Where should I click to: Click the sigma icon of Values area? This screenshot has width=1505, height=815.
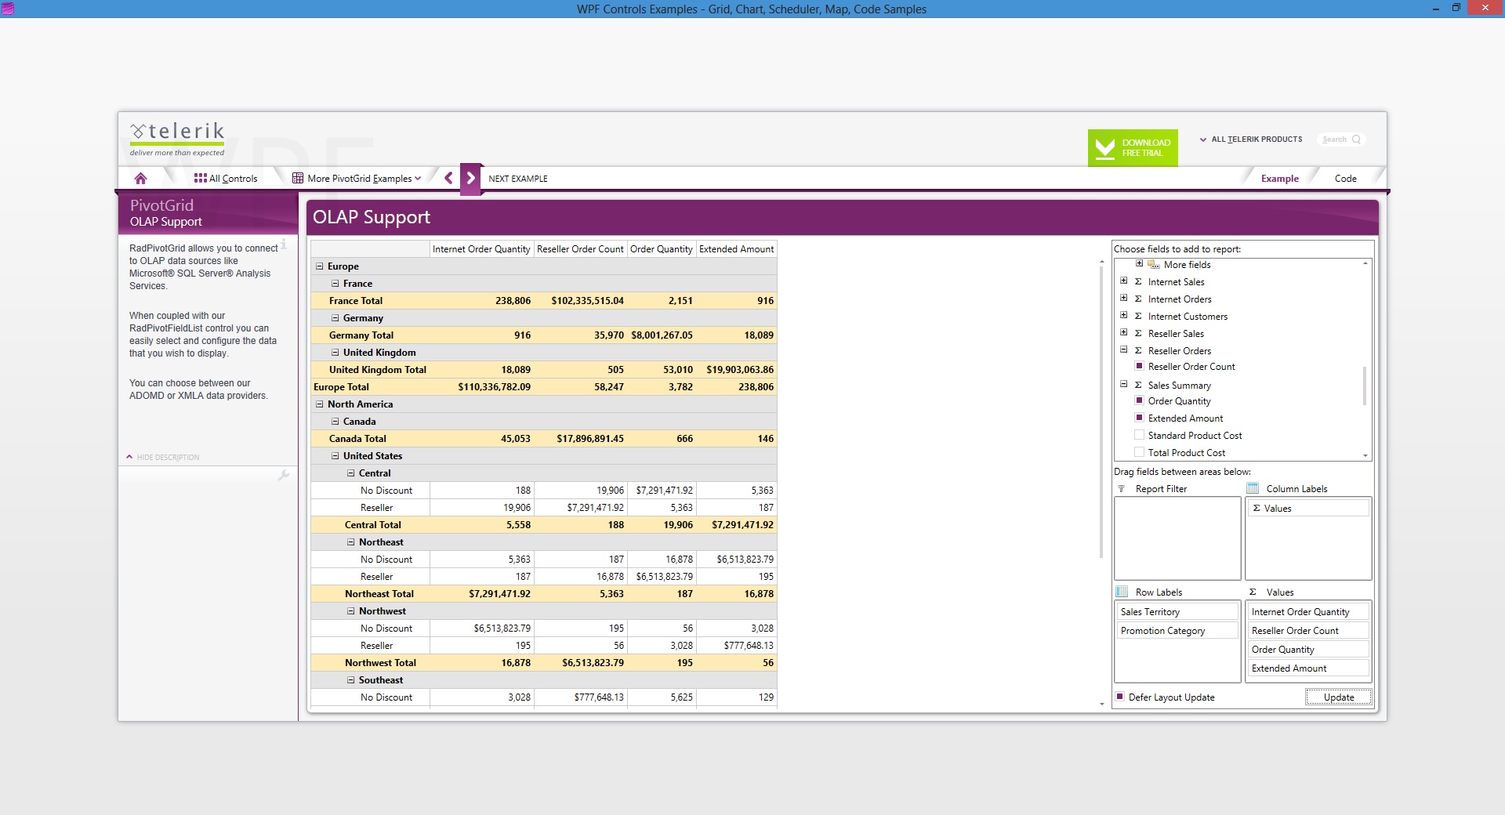(1253, 592)
